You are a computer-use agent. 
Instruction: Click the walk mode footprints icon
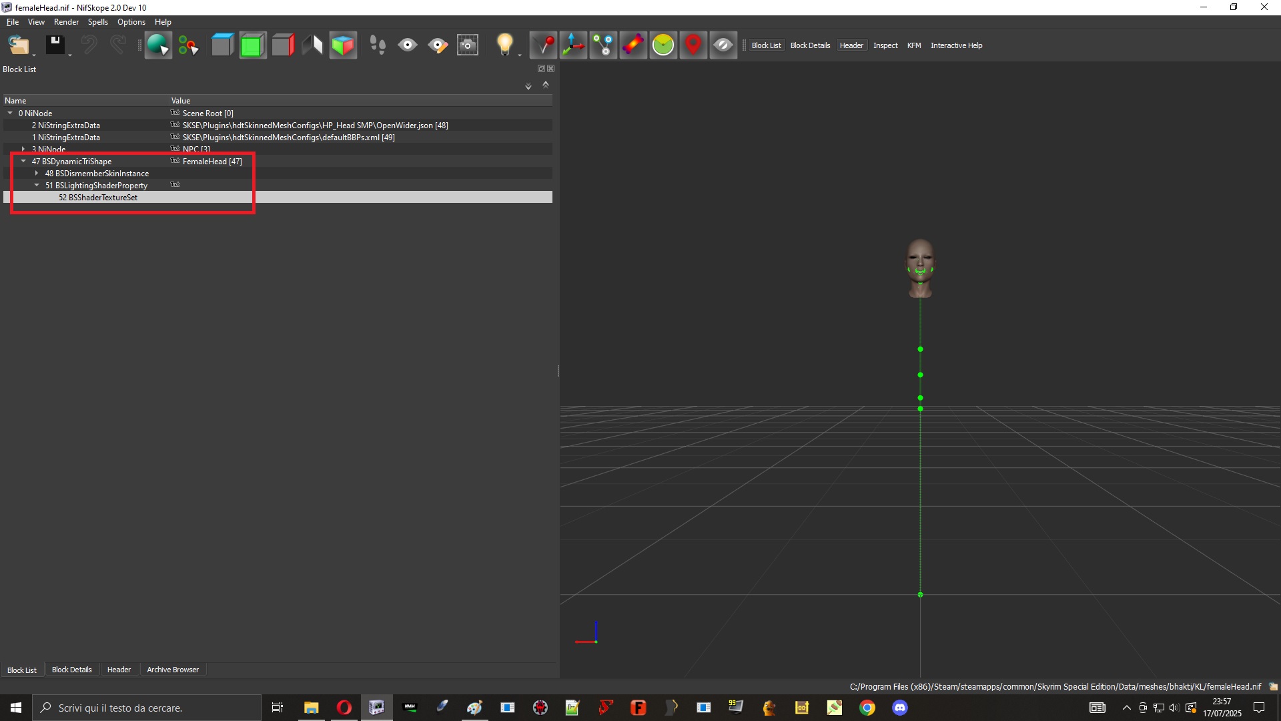[378, 45]
